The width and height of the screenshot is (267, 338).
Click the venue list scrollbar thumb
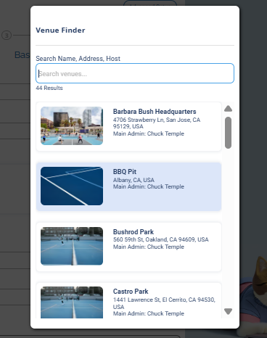click(x=228, y=133)
